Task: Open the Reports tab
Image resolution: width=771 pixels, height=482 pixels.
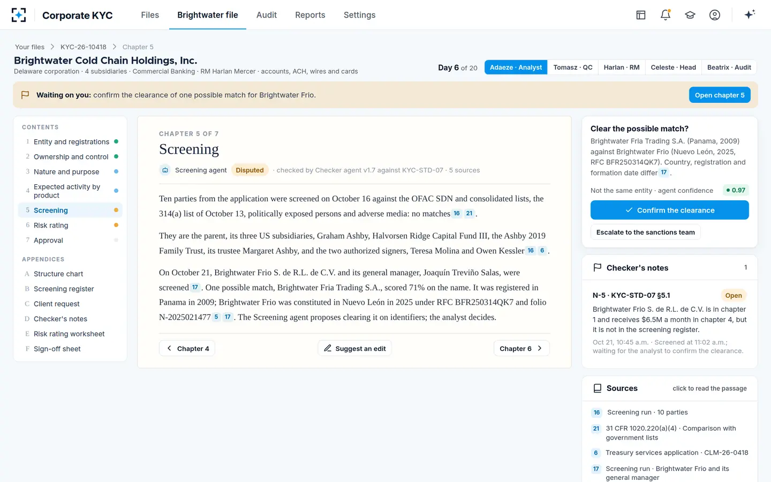Action: [310, 15]
